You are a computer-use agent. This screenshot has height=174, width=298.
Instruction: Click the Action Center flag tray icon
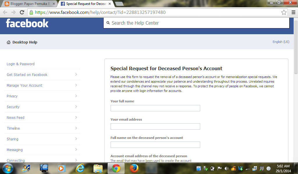pos(219,168)
